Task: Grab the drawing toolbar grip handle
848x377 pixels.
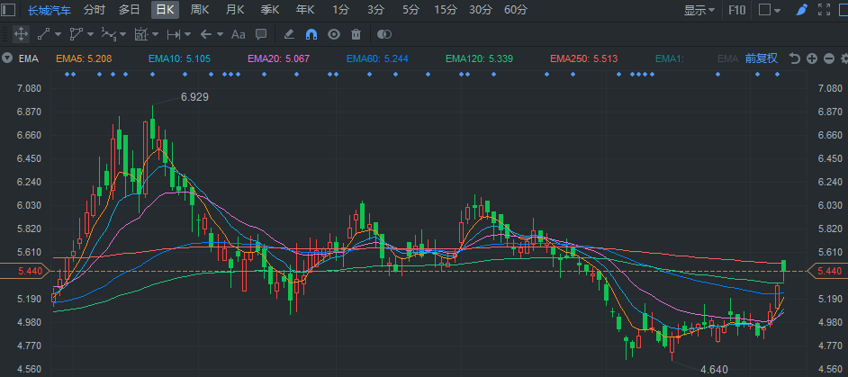Action: click(x=6, y=34)
